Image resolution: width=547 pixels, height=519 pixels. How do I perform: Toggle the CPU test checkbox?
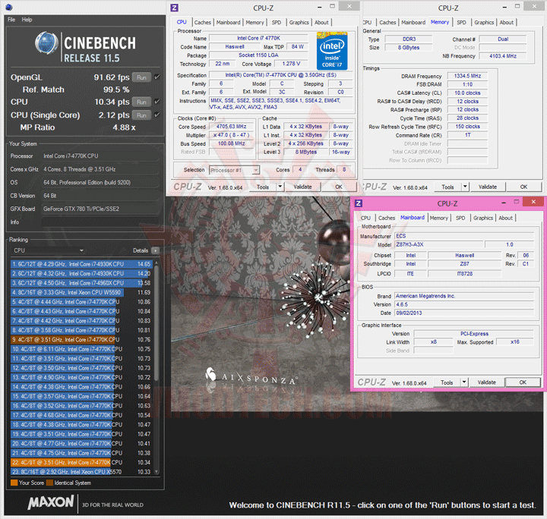pyautogui.click(x=157, y=102)
